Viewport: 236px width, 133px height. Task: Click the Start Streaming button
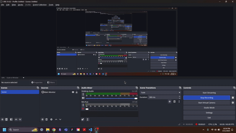pos(209,93)
